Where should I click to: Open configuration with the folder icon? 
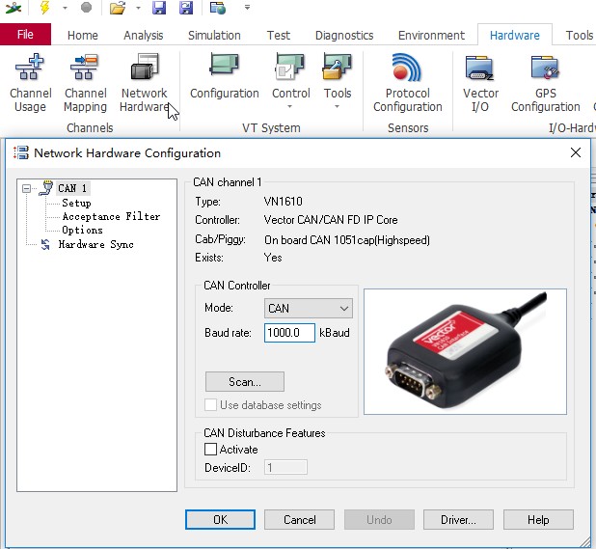pos(118,8)
